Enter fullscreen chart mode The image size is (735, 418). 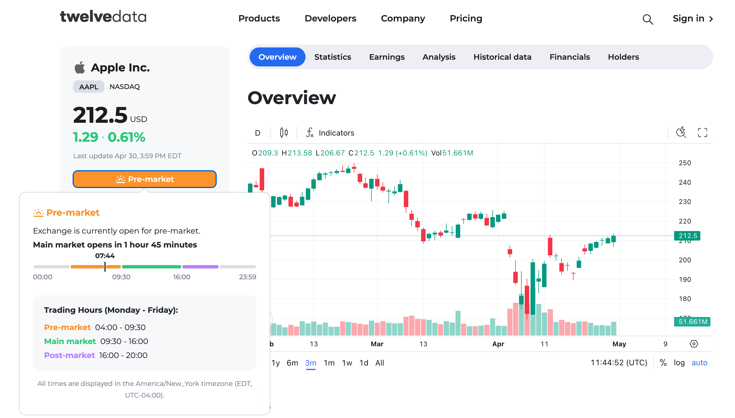pos(702,133)
